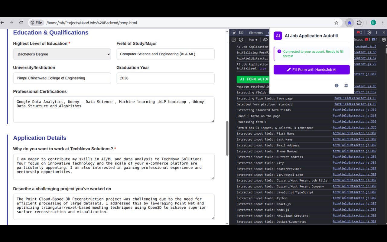The width and height of the screenshot is (387, 242).
Task: Activate the DevTools inspect element picker
Action: [234, 33]
